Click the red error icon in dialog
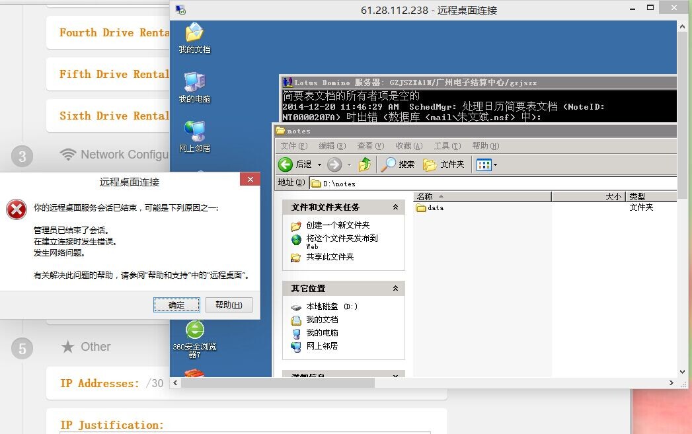This screenshot has height=434, width=692. [x=17, y=209]
